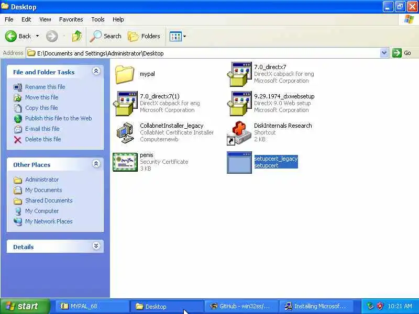Open the Search pane button
419x314 pixels.
(106, 36)
